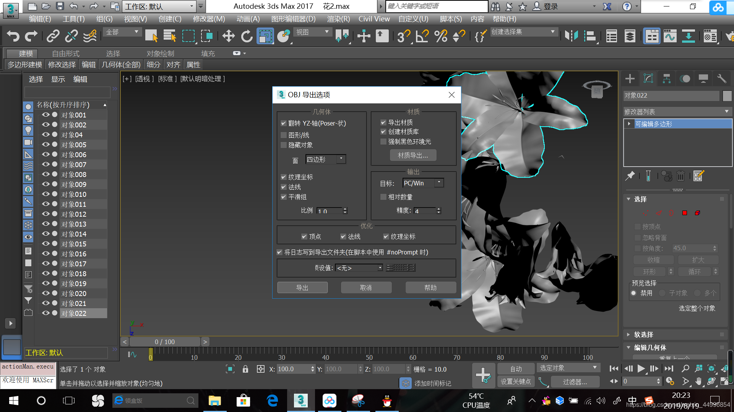Click remove modifier trash icon

tap(680, 176)
